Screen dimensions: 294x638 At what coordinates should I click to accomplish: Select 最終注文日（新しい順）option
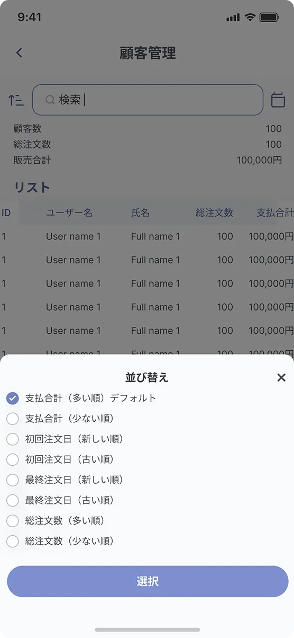65,480
